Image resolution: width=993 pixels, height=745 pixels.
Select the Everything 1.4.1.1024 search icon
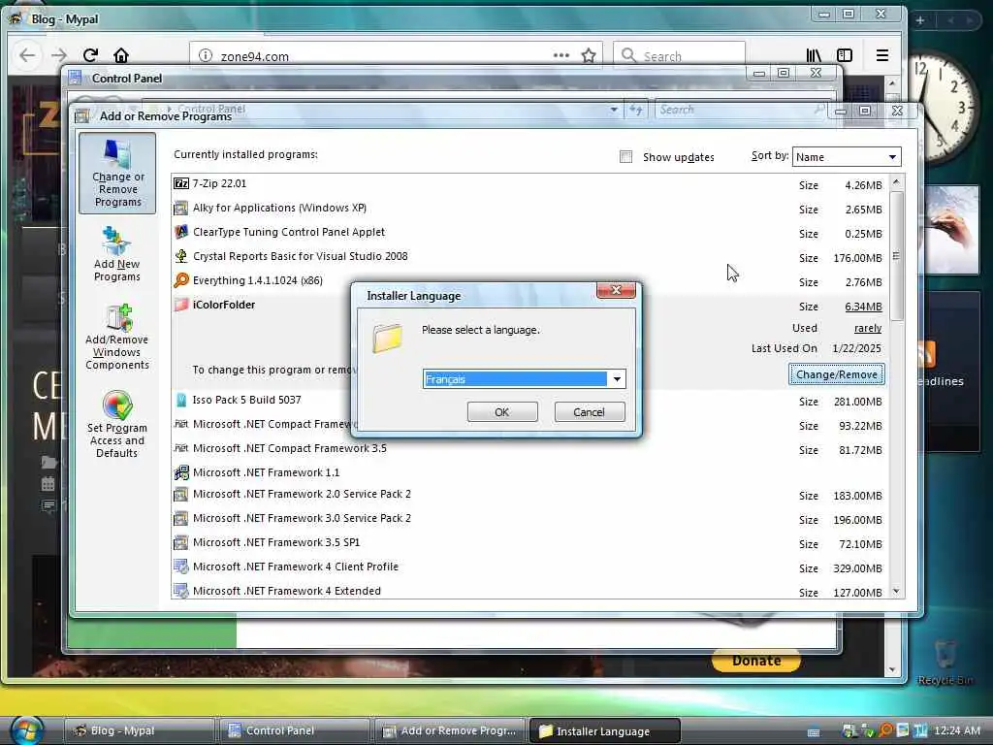(181, 280)
